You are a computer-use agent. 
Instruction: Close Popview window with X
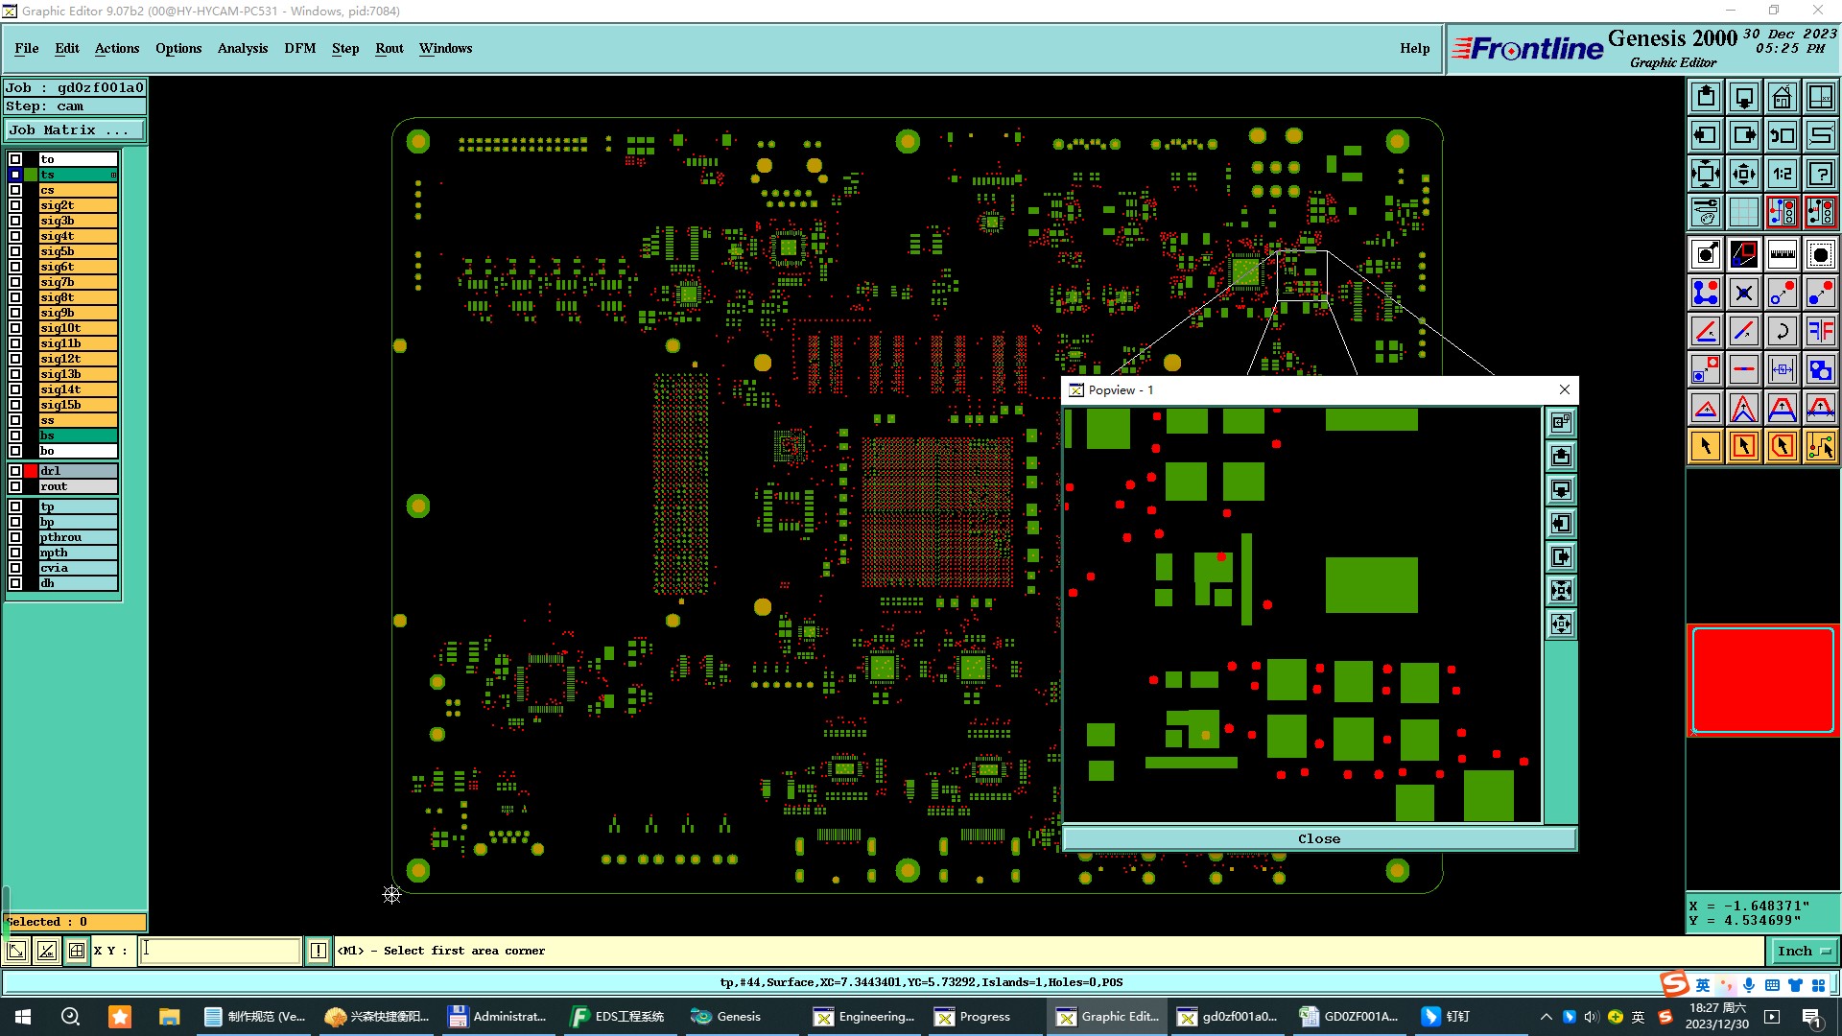[1565, 389]
